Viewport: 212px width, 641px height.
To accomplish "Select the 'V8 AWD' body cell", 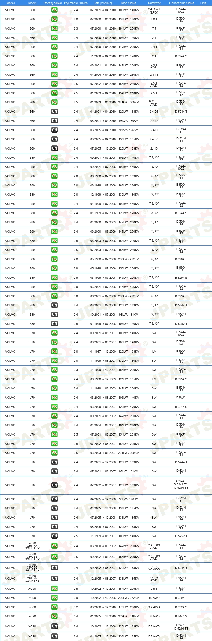I will pyautogui.click(x=154, y=616).
